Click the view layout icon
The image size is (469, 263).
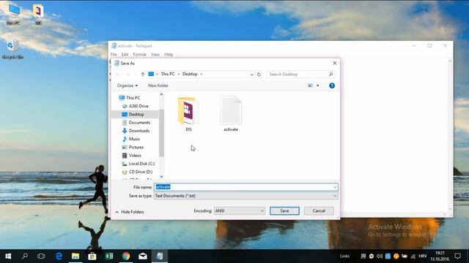click(x=310, y=86)
